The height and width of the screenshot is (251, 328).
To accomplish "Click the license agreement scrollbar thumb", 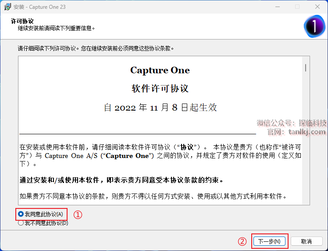I will pyautogui.click(x=306, y=68).
